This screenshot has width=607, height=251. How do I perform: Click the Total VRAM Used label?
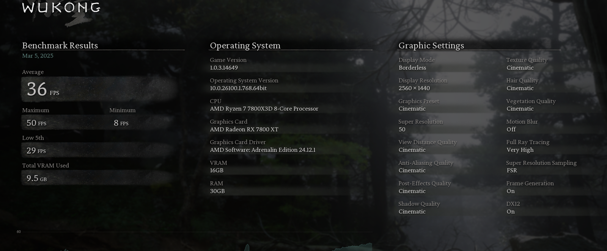coord(46,165)
